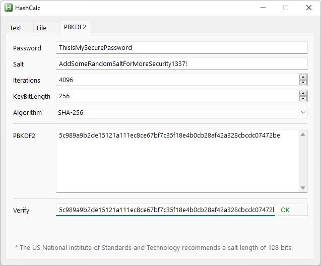Click the KeyBitLength label
This screenshot has width=321, height=266.
(32, 97)
